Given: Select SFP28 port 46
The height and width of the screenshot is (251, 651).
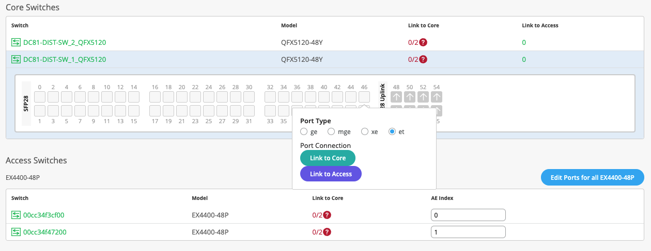Looking at the screenshot, I should [x=364, y=97].
